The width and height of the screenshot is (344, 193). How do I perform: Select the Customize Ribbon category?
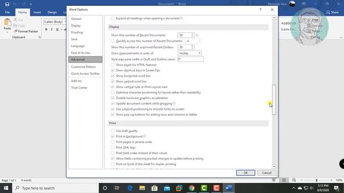85,66
